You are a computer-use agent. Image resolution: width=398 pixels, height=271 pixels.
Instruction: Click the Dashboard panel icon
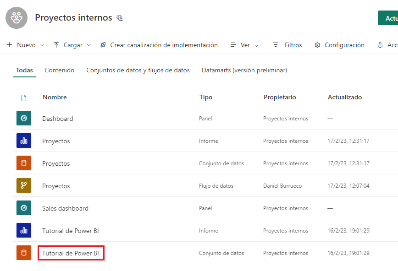click(x=24, y=118)
